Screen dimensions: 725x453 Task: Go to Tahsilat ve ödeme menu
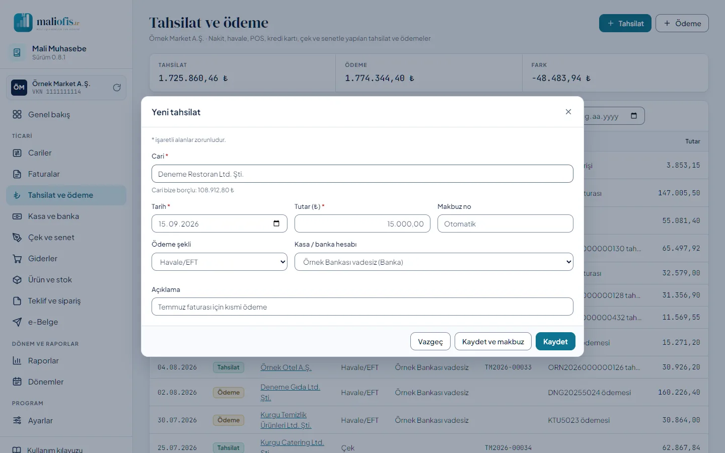pos(66,195)
